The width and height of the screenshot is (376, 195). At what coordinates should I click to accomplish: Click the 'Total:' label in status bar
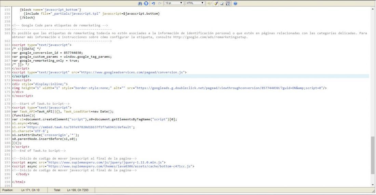pos(57,190)
